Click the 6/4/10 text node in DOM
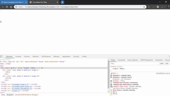Image resolution: width=170 pixels, height=96 pixels. click(8, 78)
